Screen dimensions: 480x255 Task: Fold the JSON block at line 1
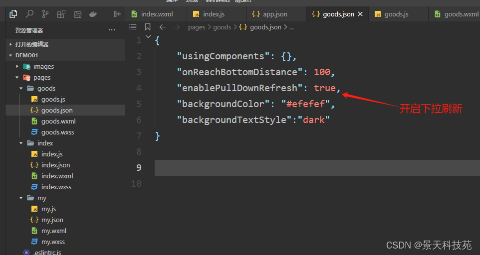click(148, 37)
